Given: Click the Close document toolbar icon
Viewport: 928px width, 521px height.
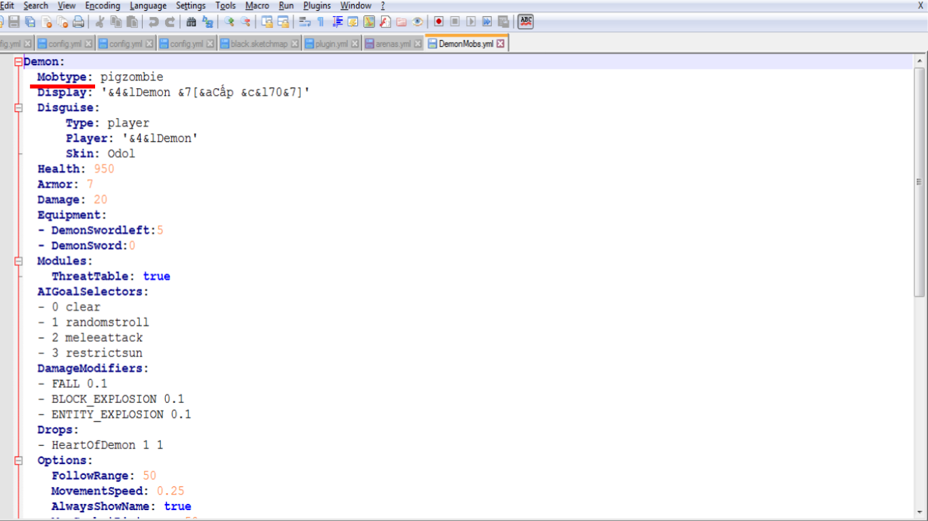Looking at the screenshot, I should coord(46,22).
